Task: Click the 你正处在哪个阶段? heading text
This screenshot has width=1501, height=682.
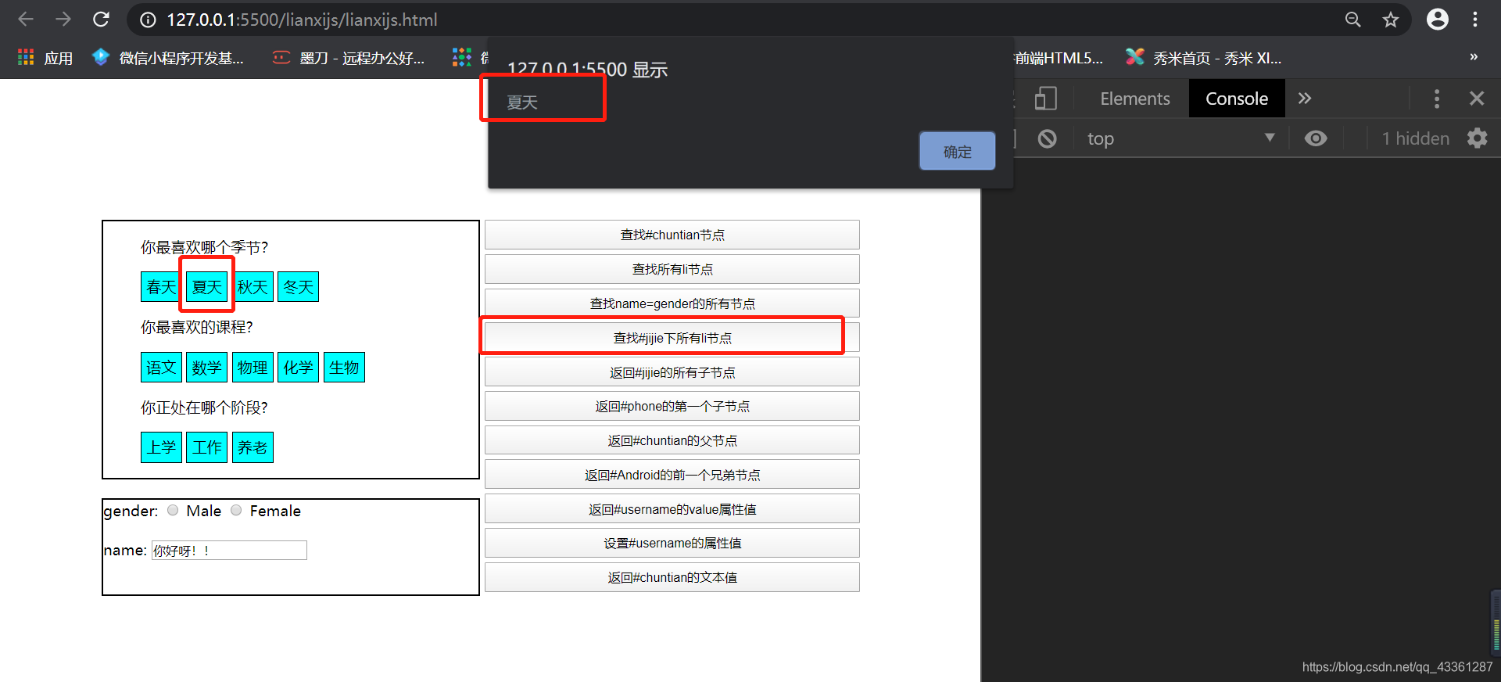Action: (x=204, y=407)
